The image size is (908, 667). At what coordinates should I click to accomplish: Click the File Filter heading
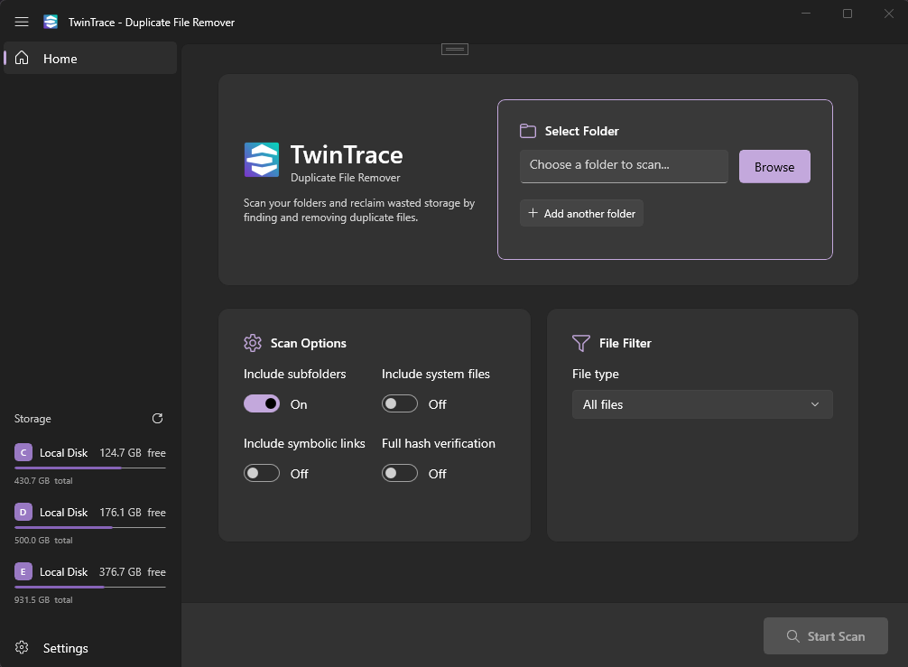[625, 343]
